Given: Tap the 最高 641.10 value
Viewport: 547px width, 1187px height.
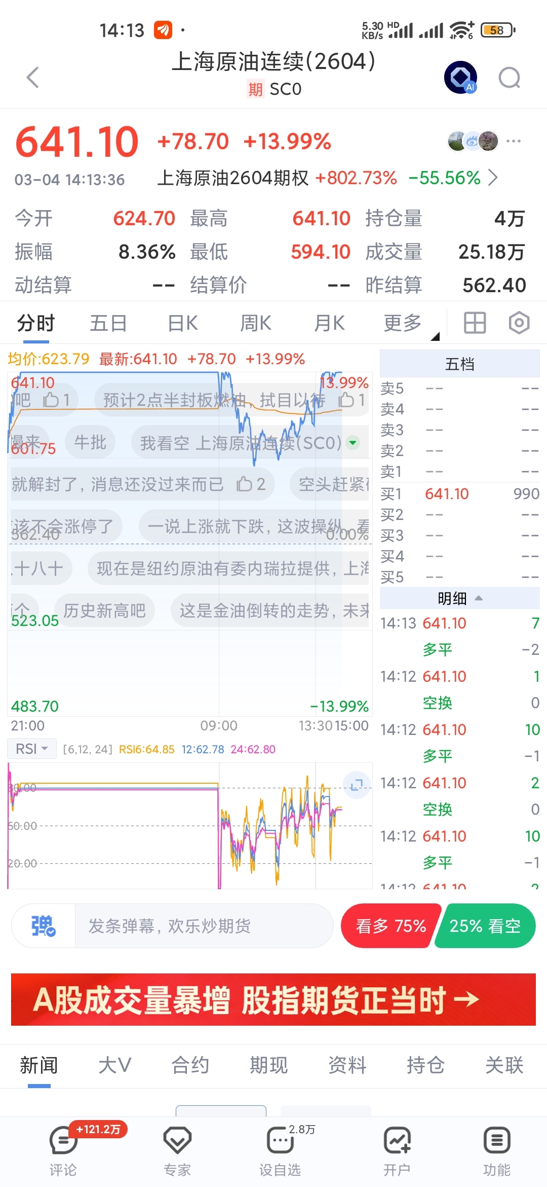Looking at the screenshot, I should coord(321,218).
